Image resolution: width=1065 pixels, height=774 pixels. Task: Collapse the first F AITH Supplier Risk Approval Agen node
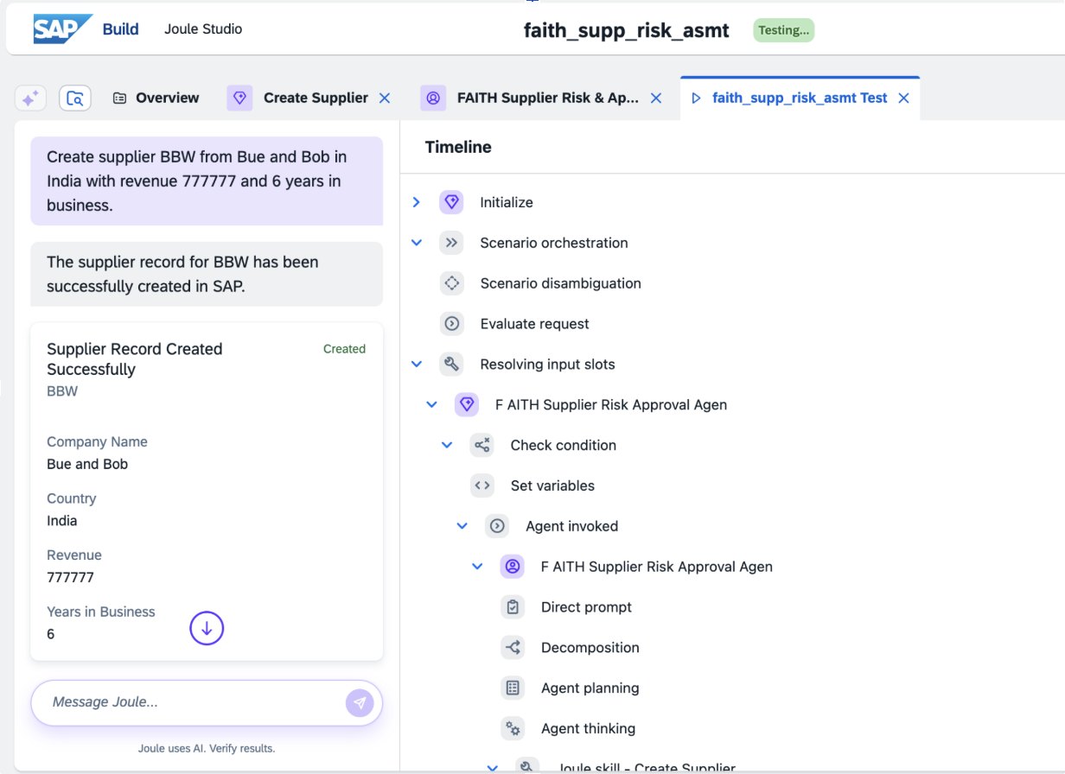(432, 404)
